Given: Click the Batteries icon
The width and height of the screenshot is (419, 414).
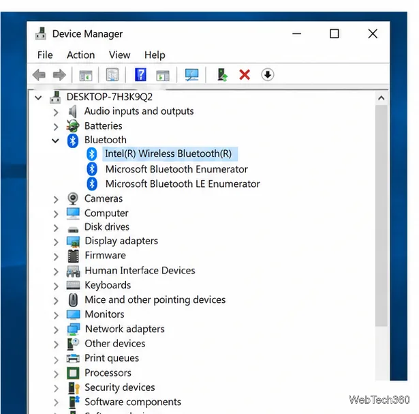Looking at the screenshot, I should (x=73, y=125).
